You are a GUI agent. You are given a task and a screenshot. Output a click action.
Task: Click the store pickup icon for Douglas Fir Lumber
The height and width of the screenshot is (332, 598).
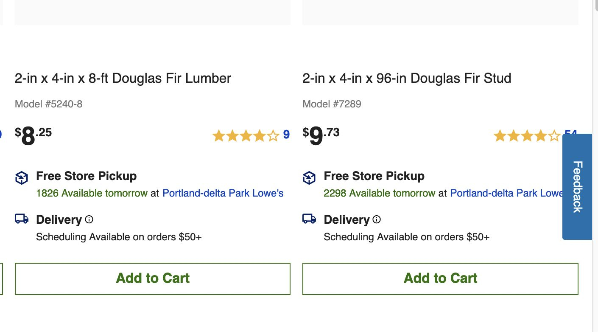click(22, 178)
